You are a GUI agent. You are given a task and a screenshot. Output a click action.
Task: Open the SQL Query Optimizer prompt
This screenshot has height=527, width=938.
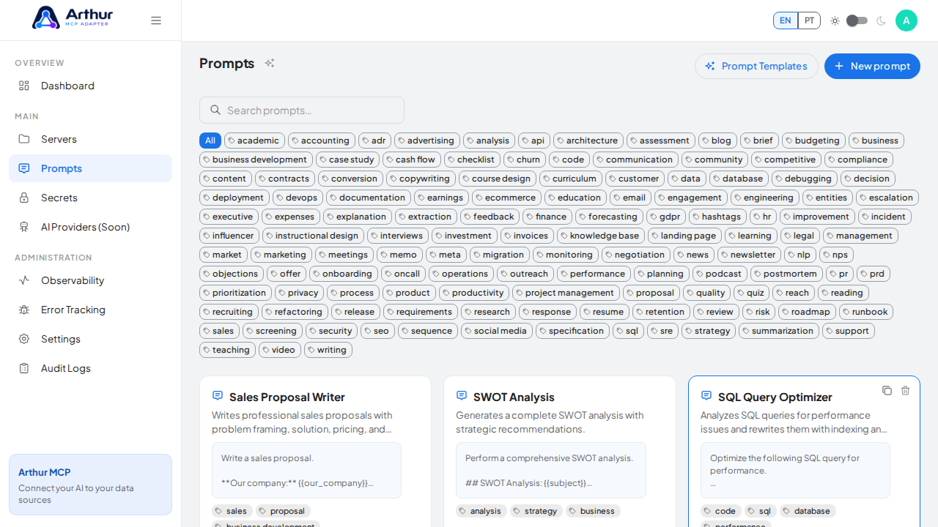(x=804, y=452)
